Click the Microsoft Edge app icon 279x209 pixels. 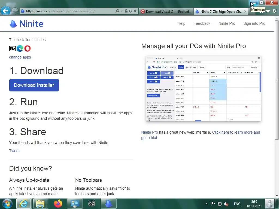coord(20,48)
